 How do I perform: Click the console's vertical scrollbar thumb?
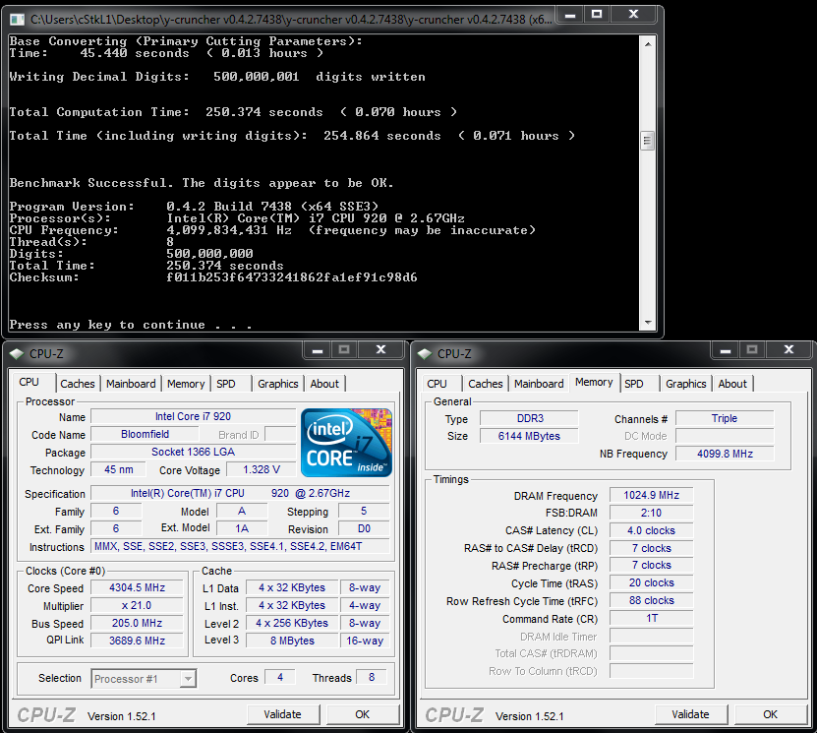click(647, 141)
